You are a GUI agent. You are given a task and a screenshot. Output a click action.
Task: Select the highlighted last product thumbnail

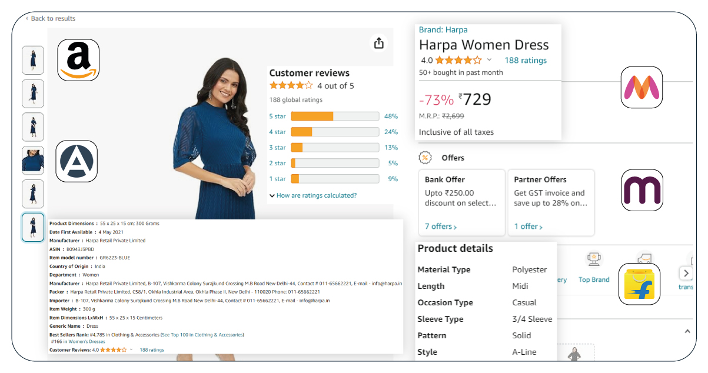pyautogui.click(x=33, y=227)
